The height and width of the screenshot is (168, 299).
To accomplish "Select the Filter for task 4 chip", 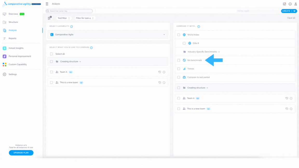I will 83,18.
